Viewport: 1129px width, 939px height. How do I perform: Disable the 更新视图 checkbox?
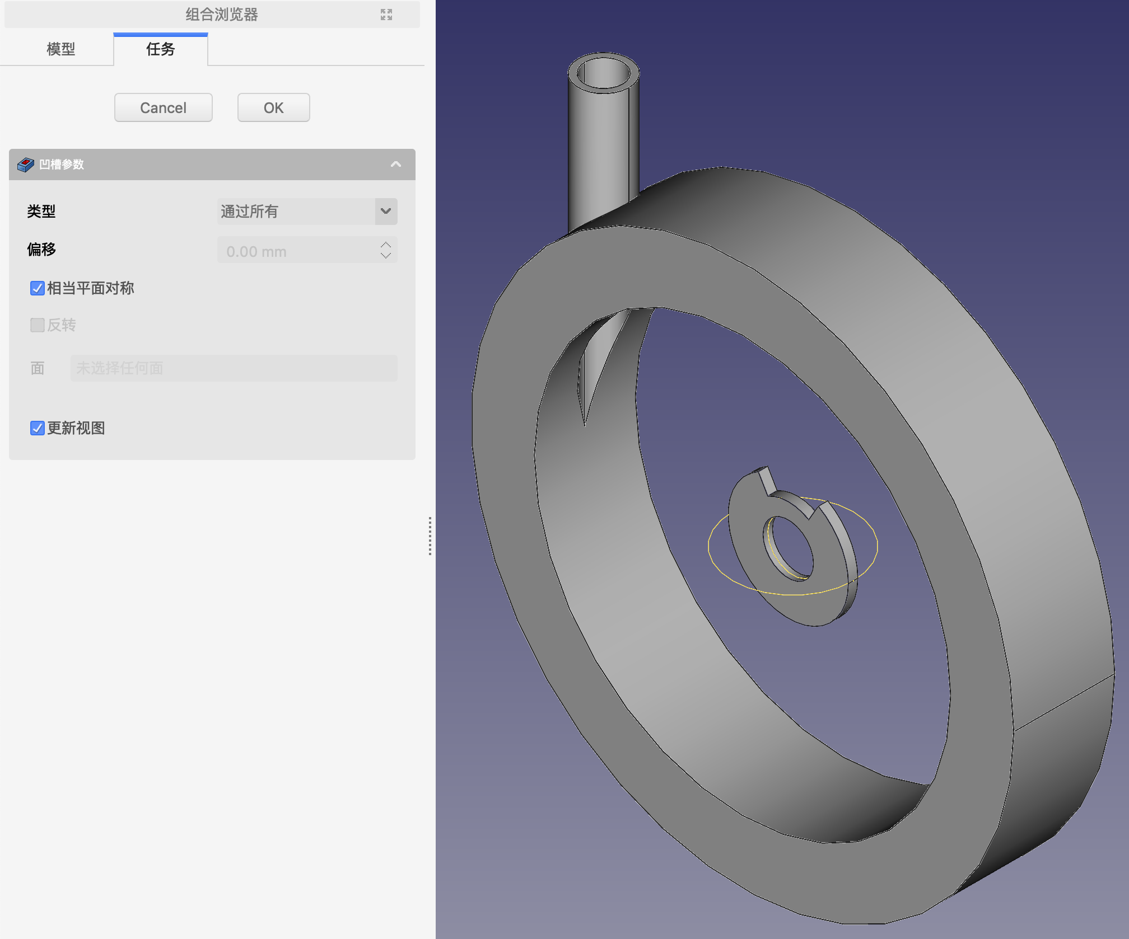click(38, 428)
